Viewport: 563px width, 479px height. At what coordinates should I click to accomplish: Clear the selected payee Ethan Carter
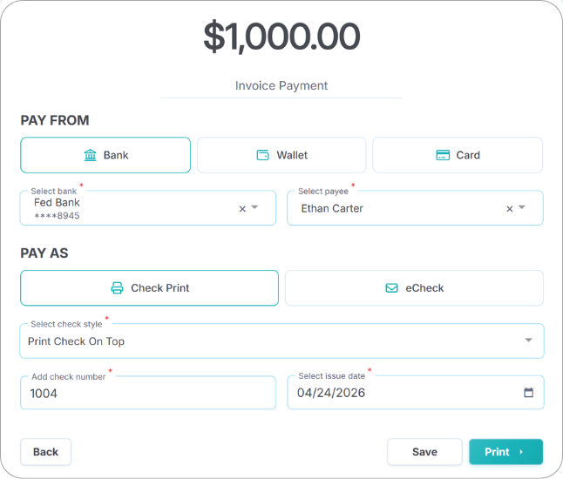coord(510,209)
